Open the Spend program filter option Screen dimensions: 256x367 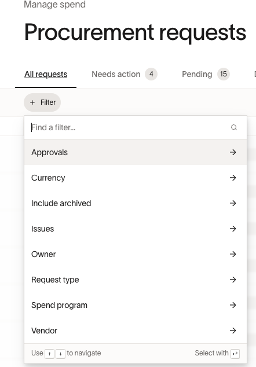pos(136,305)
